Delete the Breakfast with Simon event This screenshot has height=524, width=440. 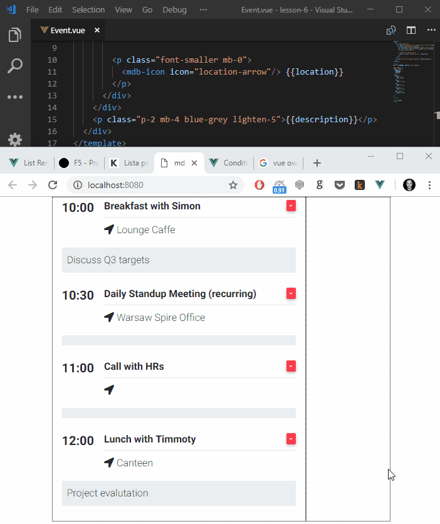[x=291, y=206]
